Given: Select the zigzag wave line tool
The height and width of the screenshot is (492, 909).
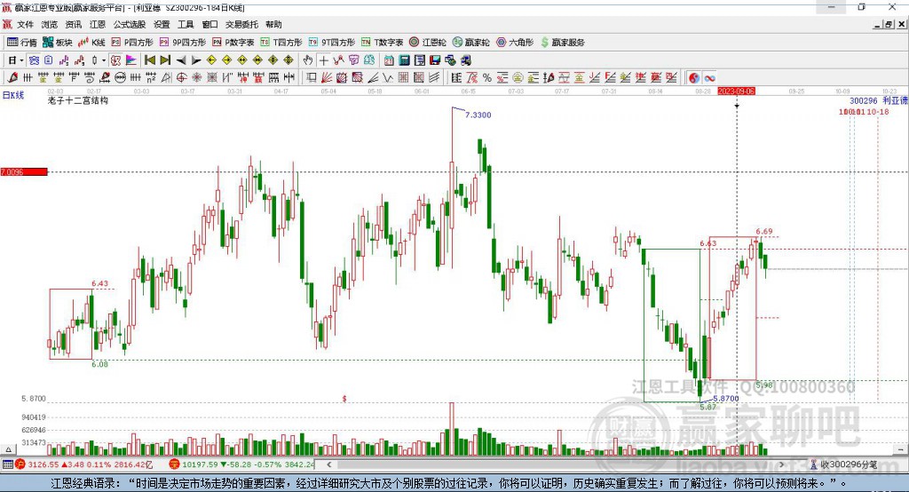Looking at the screenshot, I should point(387,78).
